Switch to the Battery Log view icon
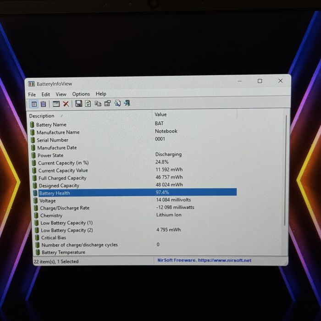The width and height of the screenshot is (321, 321). tap(43, 104)
